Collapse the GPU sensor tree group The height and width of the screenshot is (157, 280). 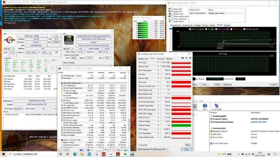tap(59, 83)
